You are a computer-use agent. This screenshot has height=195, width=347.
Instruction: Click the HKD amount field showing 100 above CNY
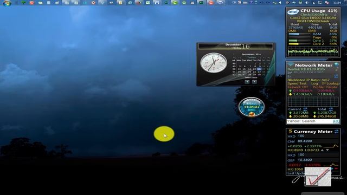[x=318, y=136]
